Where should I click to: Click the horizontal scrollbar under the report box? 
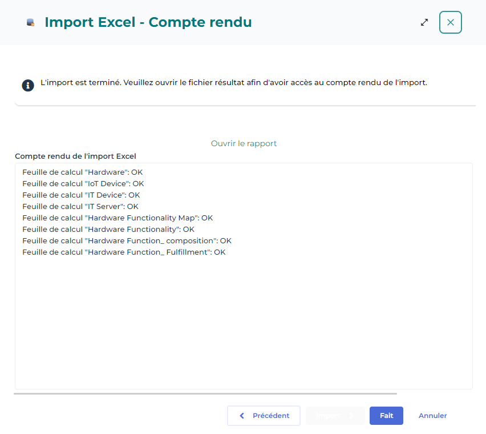pos(205,393)
